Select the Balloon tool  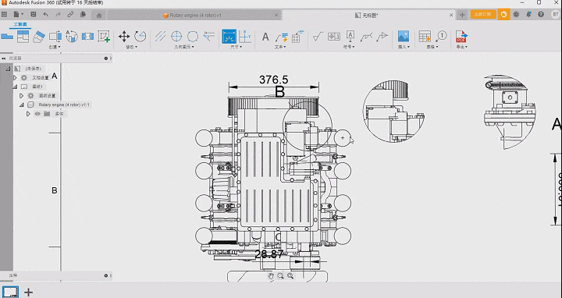click(441, 37)
